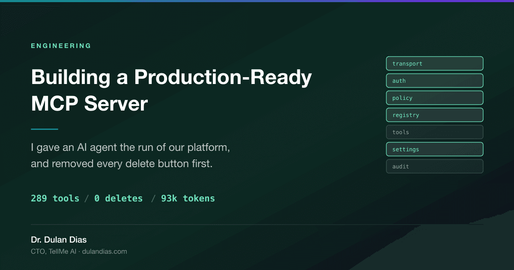The width and height of the screenshot is (514, 270).
Task: Click the author name Dr. Dulan Dias
Action: click(59, 240)
